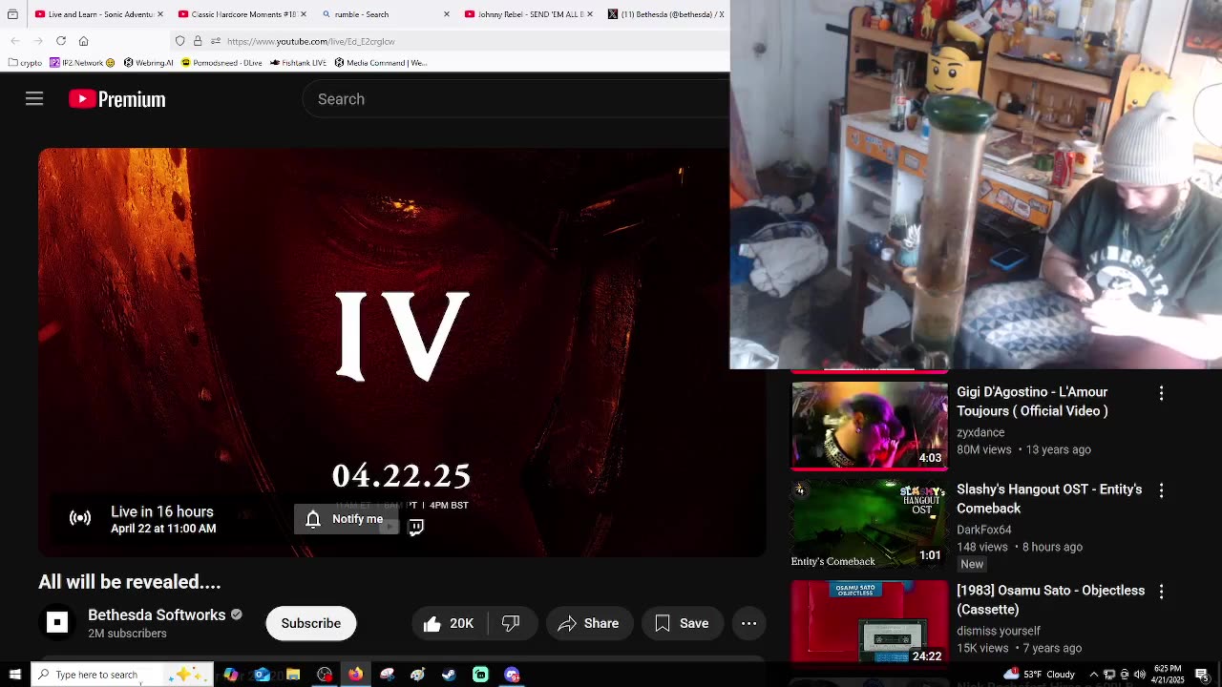
Task: Open options for Gigi D'Agostino video
Action: pos(1161,393)
